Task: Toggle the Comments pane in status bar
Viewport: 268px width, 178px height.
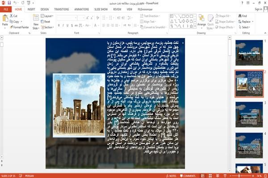Action: coord(188,176)
